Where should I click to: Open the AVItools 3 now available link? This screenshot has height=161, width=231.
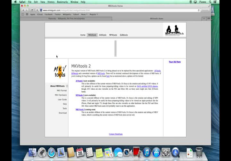79,81
